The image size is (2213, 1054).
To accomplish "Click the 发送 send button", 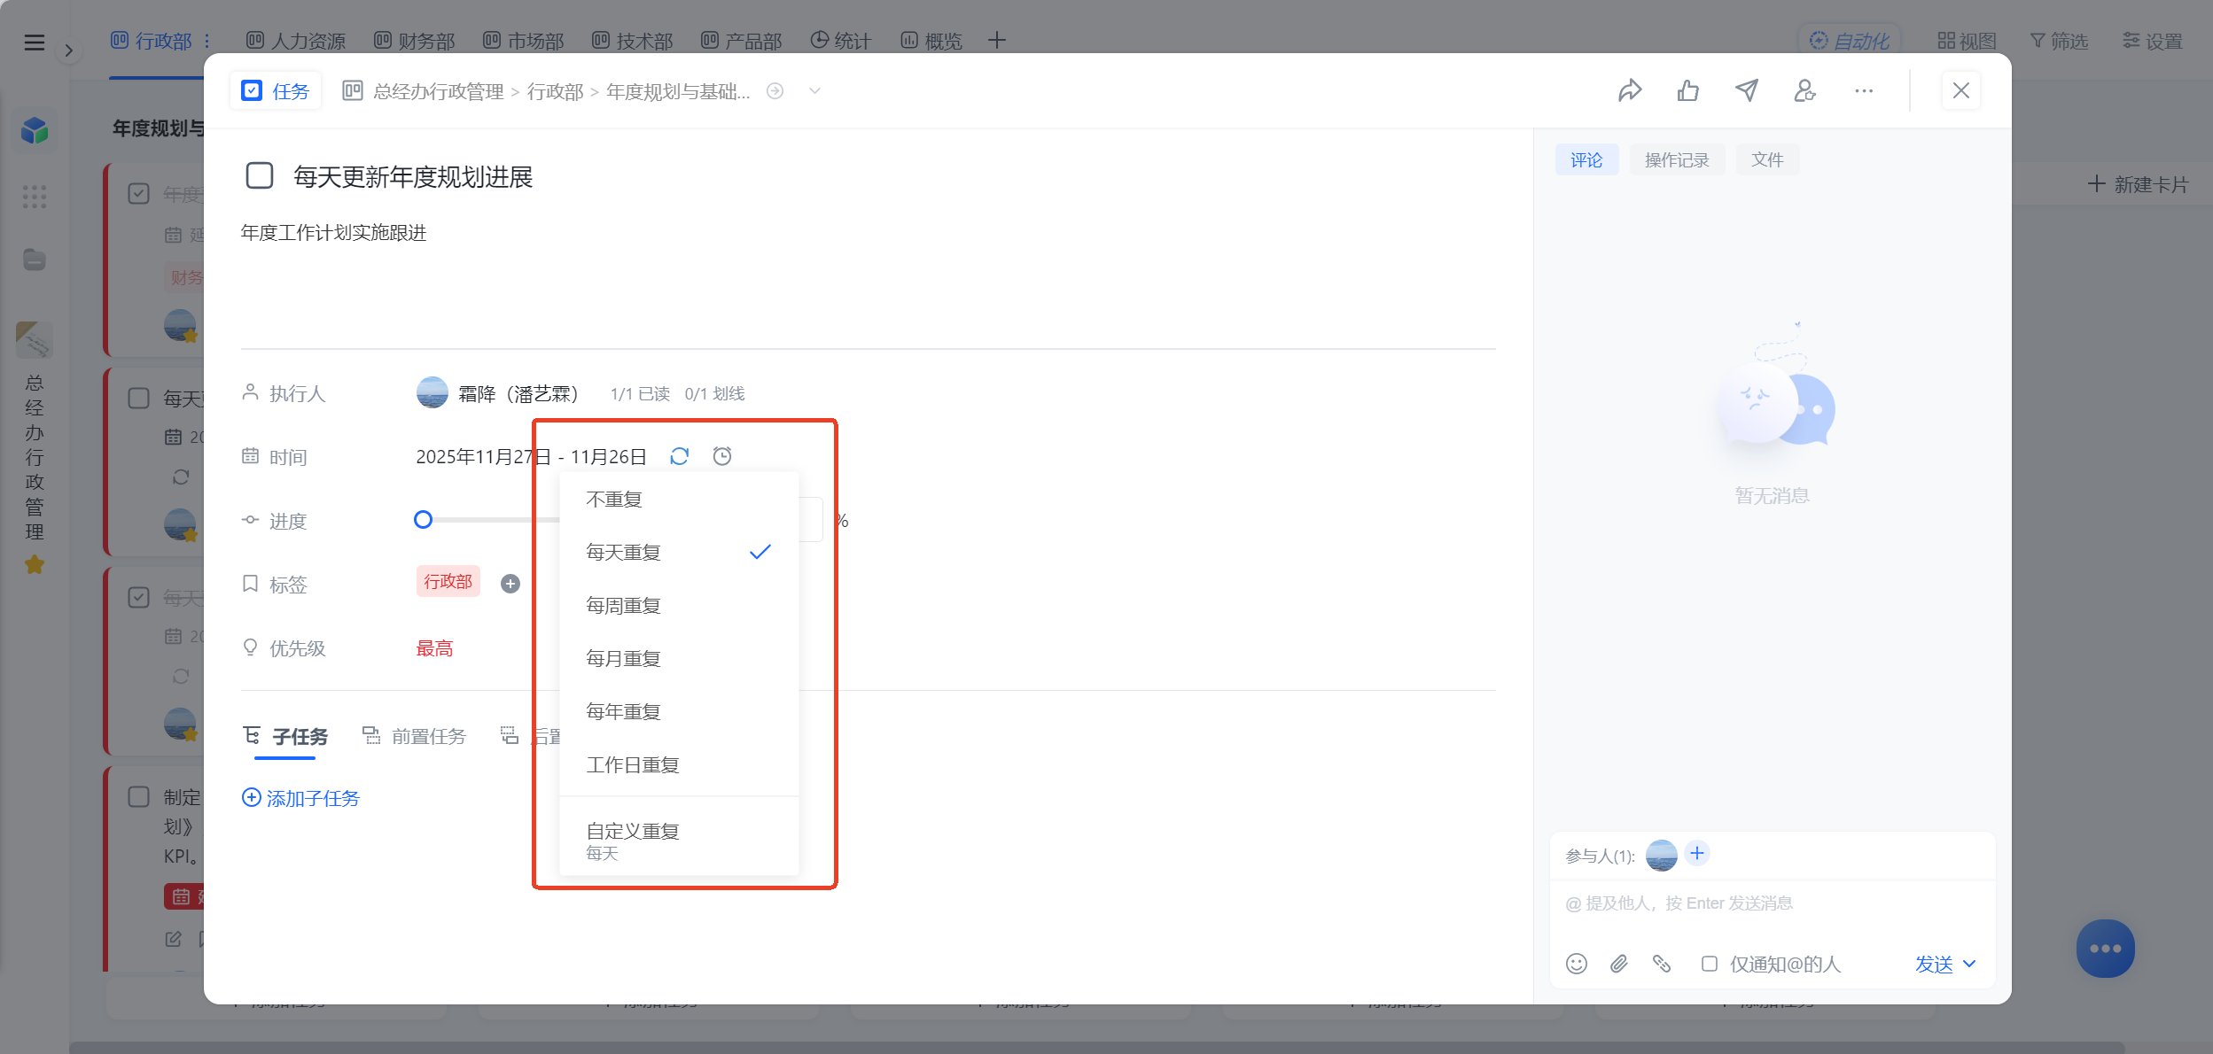I will pos(1934,964).
